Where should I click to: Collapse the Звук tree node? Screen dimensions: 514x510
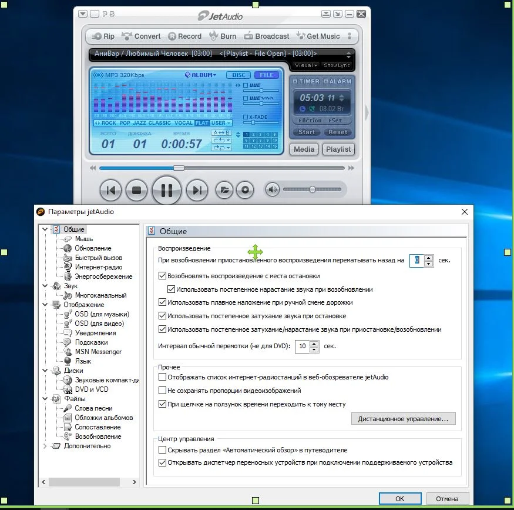(x=45, y=285)
